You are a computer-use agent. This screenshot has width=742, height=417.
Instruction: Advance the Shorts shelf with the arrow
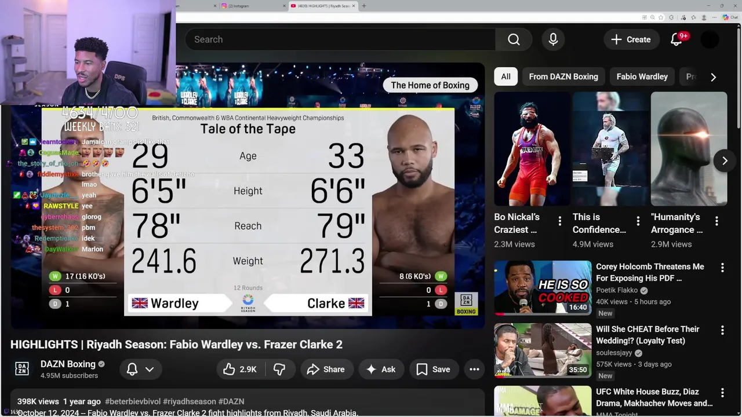tap(725, 160)
